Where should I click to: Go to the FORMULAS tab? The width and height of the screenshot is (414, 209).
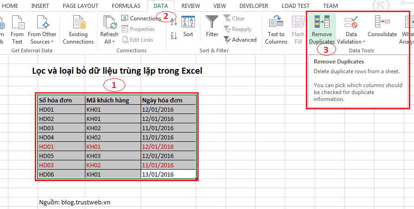126,6
